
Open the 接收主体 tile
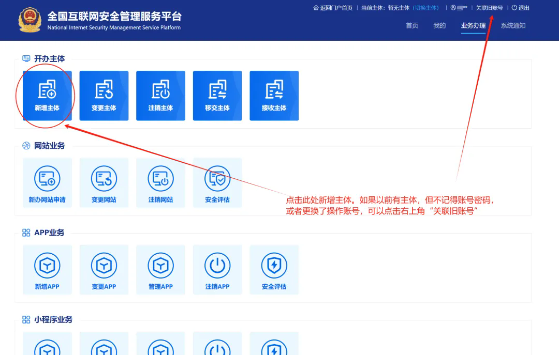tap(274, 96)
